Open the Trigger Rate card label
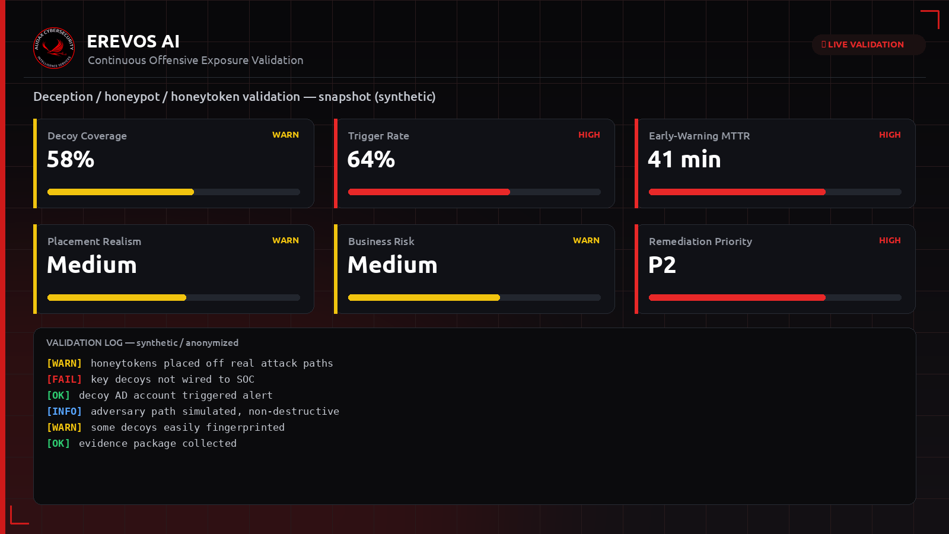Viewport: 949px width, 534px height. pos(378,136)
